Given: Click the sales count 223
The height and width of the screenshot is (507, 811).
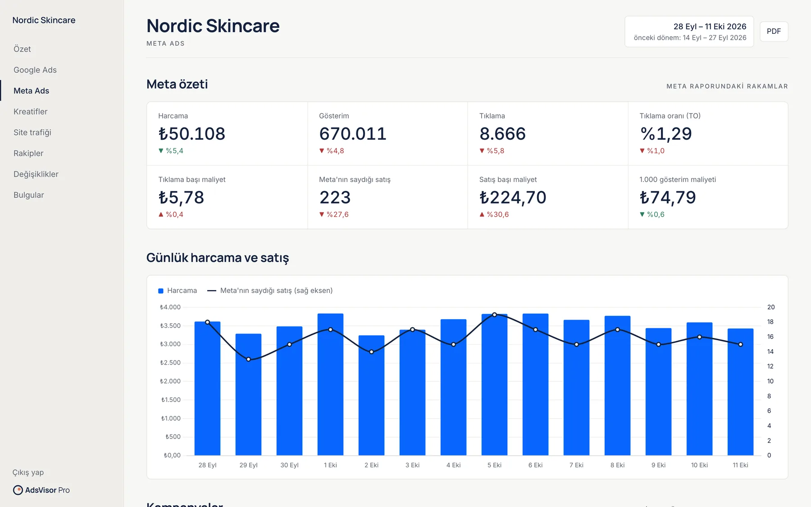Looking at the screenshot, I should tap(335, 197).
